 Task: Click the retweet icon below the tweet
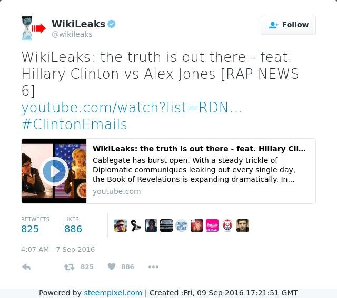pyautogui.click(x=69, y=267)
